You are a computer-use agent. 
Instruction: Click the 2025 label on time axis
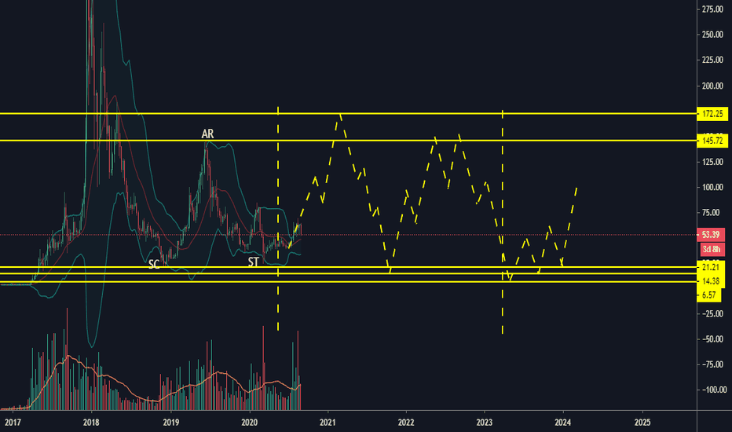click(642, 423)
